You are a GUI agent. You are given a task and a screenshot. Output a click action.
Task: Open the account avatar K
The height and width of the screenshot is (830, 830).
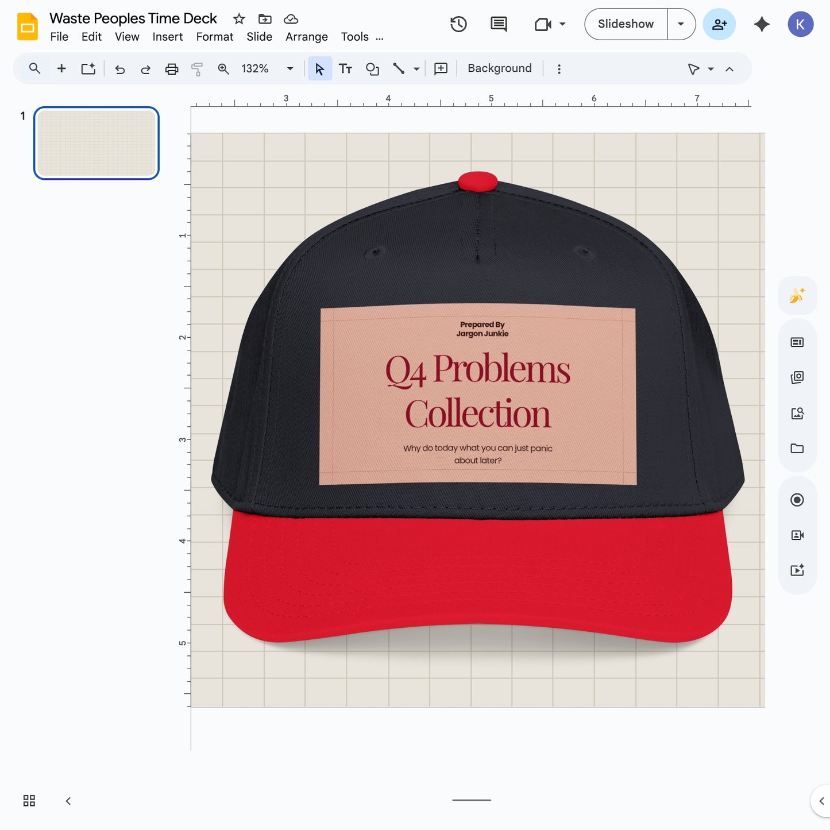(800, 24)
